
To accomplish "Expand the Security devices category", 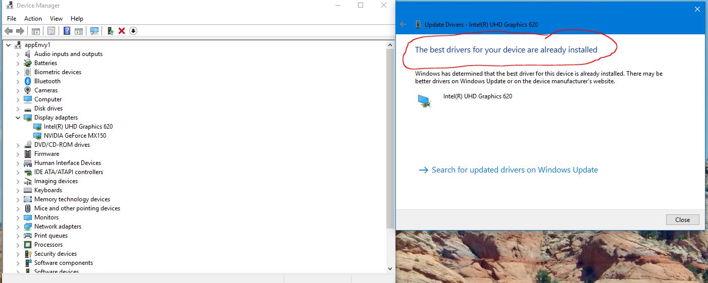I will click(x=18, y=254).
